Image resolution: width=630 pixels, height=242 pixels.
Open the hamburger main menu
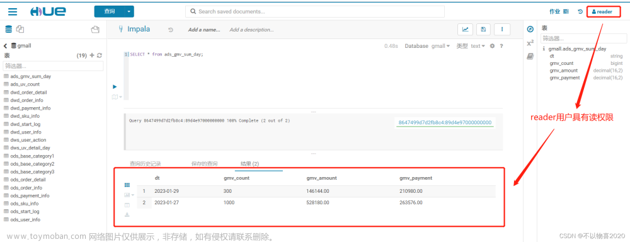click(13, 11)
